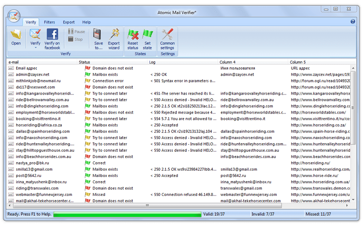This screenshot has width=363, height=236.
Task: Open the Export ribbon tab
Action: pyautogui.click(x=69, y=22)
